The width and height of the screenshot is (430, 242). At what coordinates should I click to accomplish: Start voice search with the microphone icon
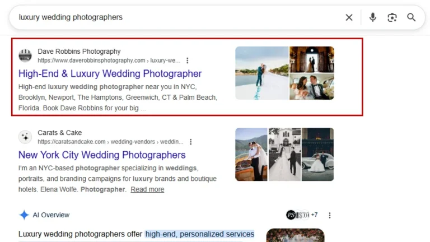[372, 17]
